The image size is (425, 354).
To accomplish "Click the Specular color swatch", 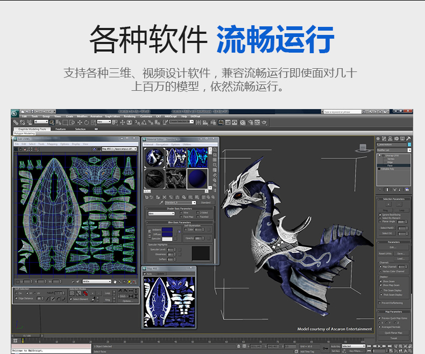I will tap(167, 239).
